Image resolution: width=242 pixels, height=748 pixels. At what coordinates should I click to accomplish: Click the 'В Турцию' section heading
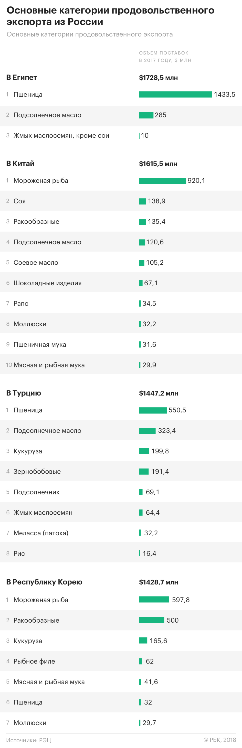coord(24,393)
